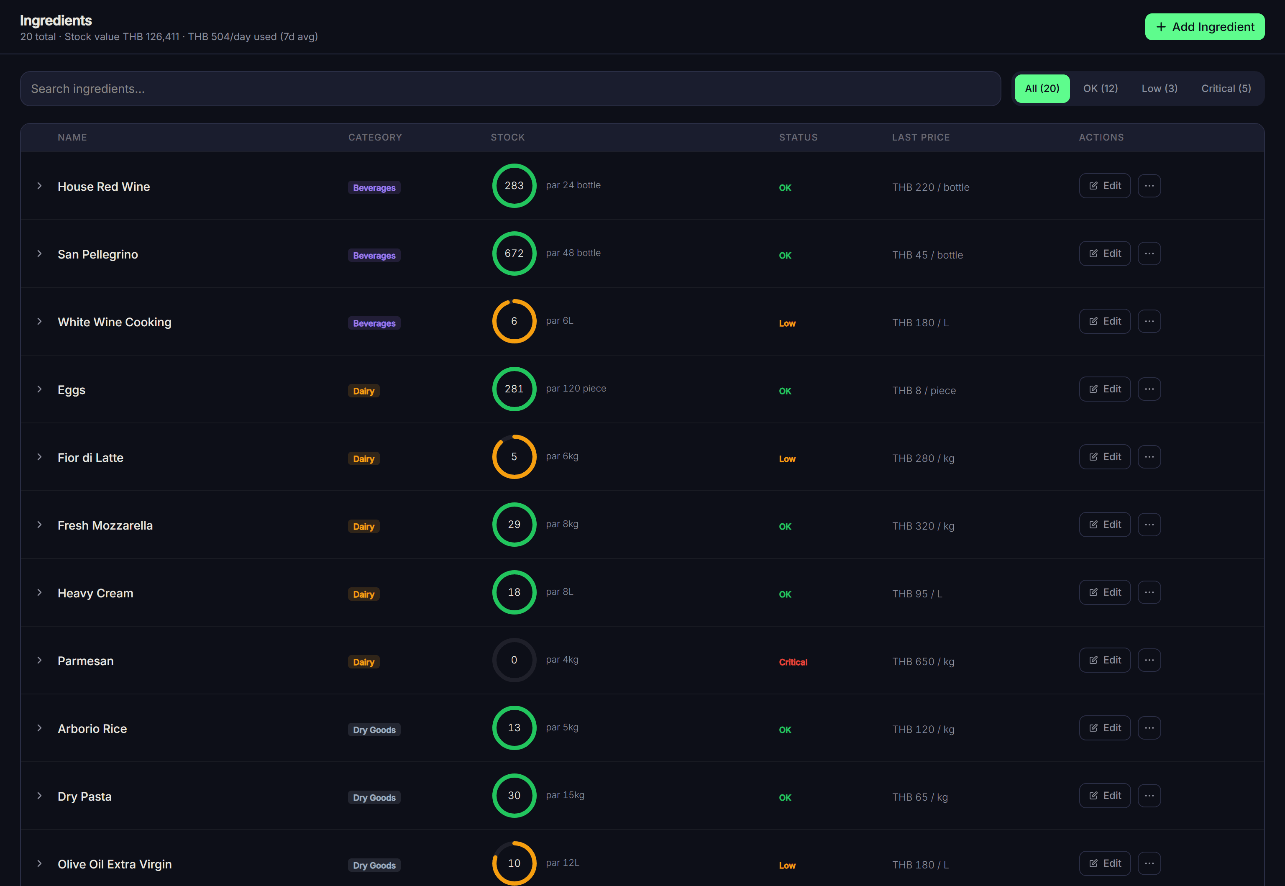1285x886 pixels.
Task: Edit San Pellegrino ingredient
Action: point(1105,254)
